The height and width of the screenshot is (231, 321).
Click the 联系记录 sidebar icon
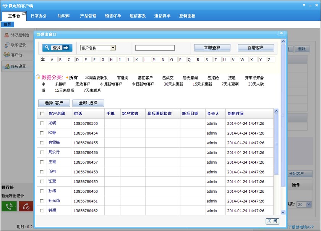point(7,45)
